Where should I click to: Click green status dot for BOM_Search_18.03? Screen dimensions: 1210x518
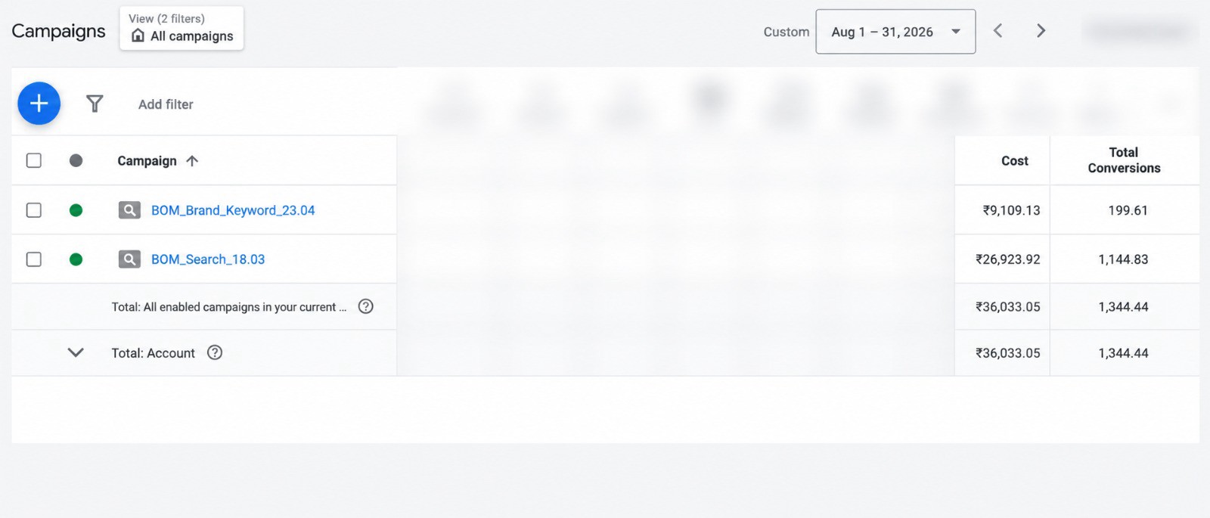point(76,259)
